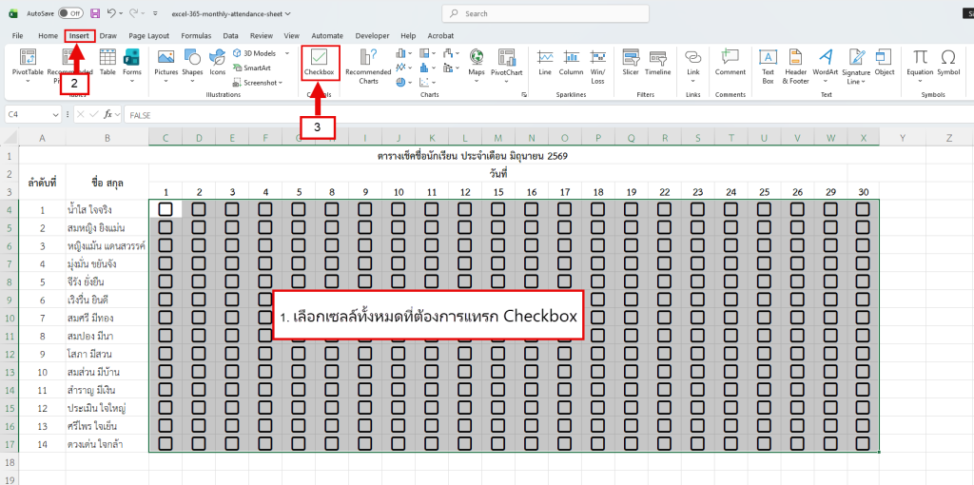Tick day 1 checkbox for น้ำใส ใจจริง
974x485 pixels.
pos(166,209)
